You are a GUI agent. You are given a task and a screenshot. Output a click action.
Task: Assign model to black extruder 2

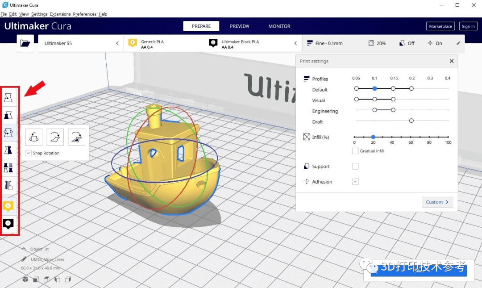pyautogui.click(x=8, y=224)
